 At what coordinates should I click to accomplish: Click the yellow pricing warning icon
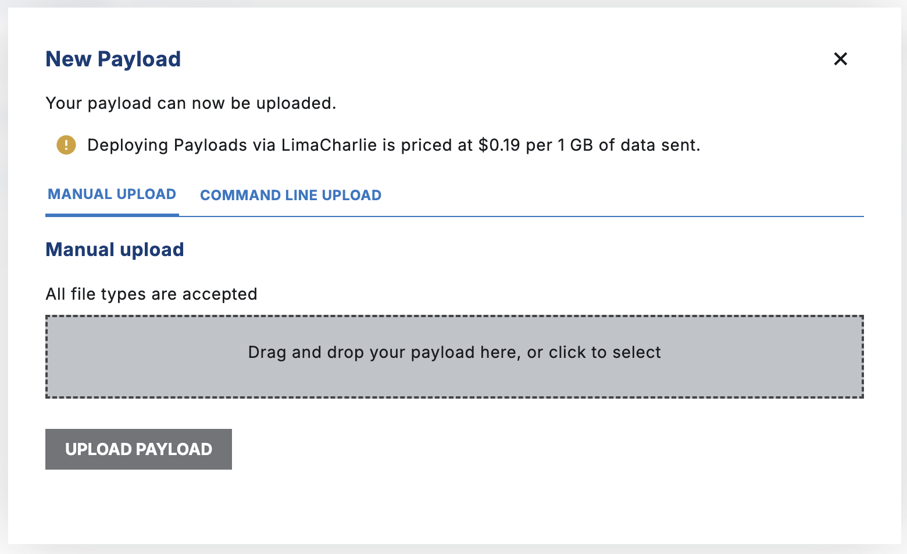pos(66,145)
